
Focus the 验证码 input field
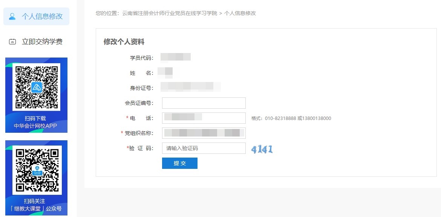coord(204,148)
